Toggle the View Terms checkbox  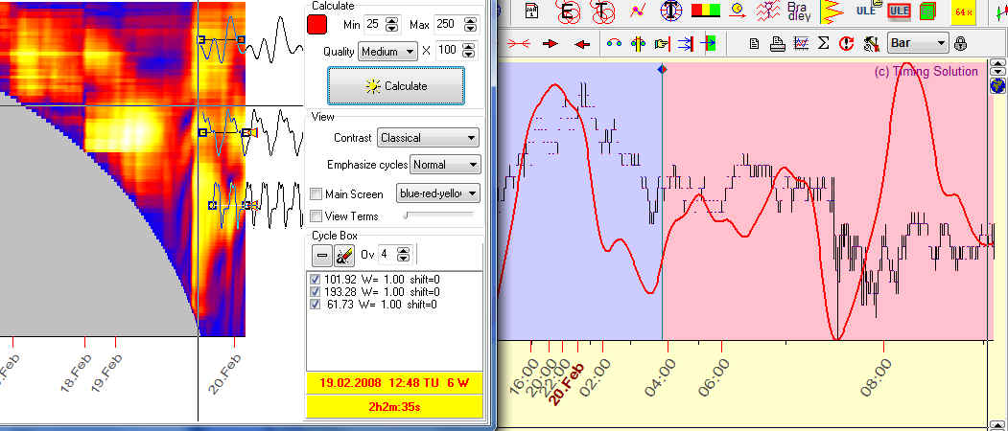[317, 216]
